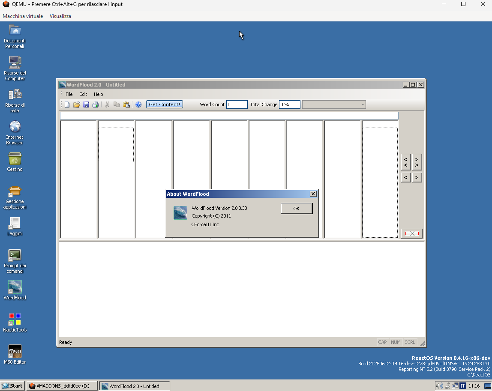Click the show desktop icon beside the clock
492x391 pixels.
click(488, 386)
